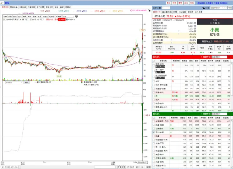
Task: Check the box for 台灣摩根士丹利 seller row
Action: [154, 121]
